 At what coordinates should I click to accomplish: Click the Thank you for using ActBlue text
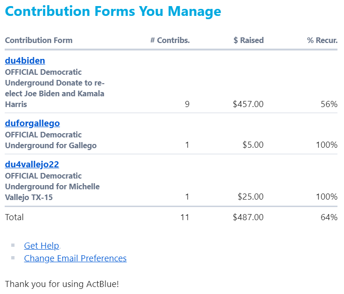pos(62,284)
